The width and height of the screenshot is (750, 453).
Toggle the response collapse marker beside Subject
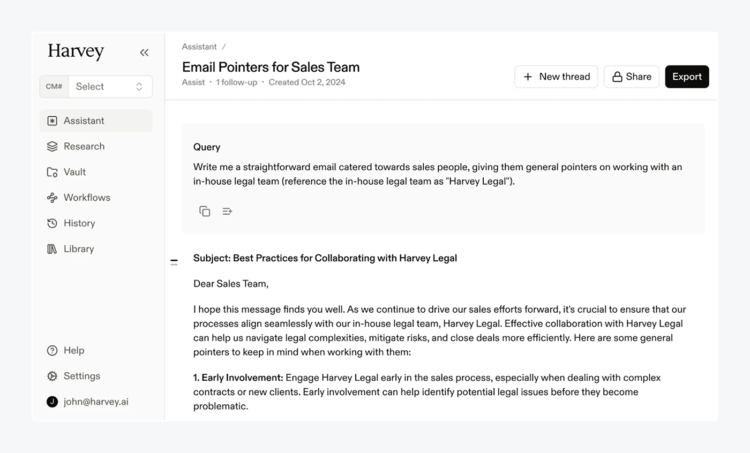pos(174,262)
